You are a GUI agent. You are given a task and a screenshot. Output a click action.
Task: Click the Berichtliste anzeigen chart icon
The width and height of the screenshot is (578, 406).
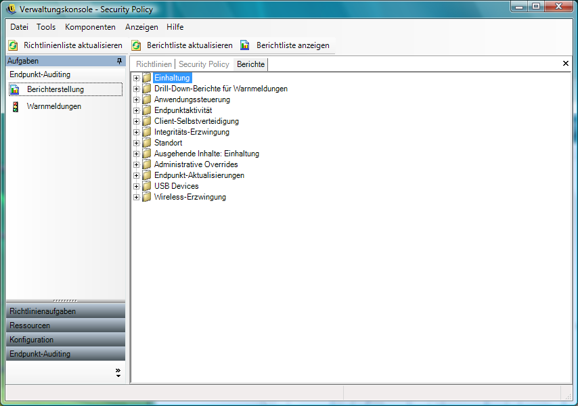245,45
